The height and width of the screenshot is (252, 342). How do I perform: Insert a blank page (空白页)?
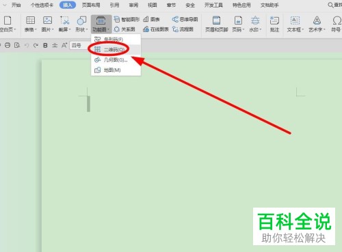click(8, 24)
